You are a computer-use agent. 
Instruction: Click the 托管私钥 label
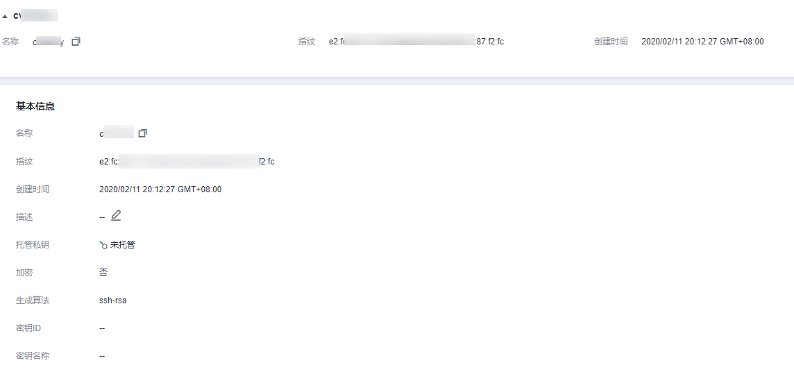click(x=33, y=245)
